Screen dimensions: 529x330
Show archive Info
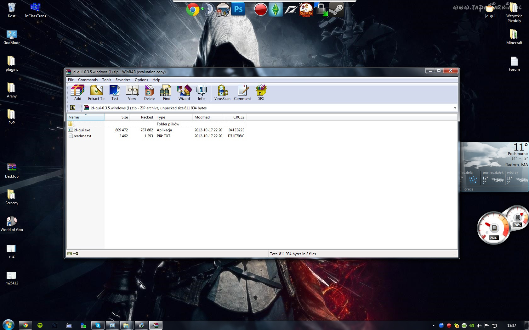(201, 93)
